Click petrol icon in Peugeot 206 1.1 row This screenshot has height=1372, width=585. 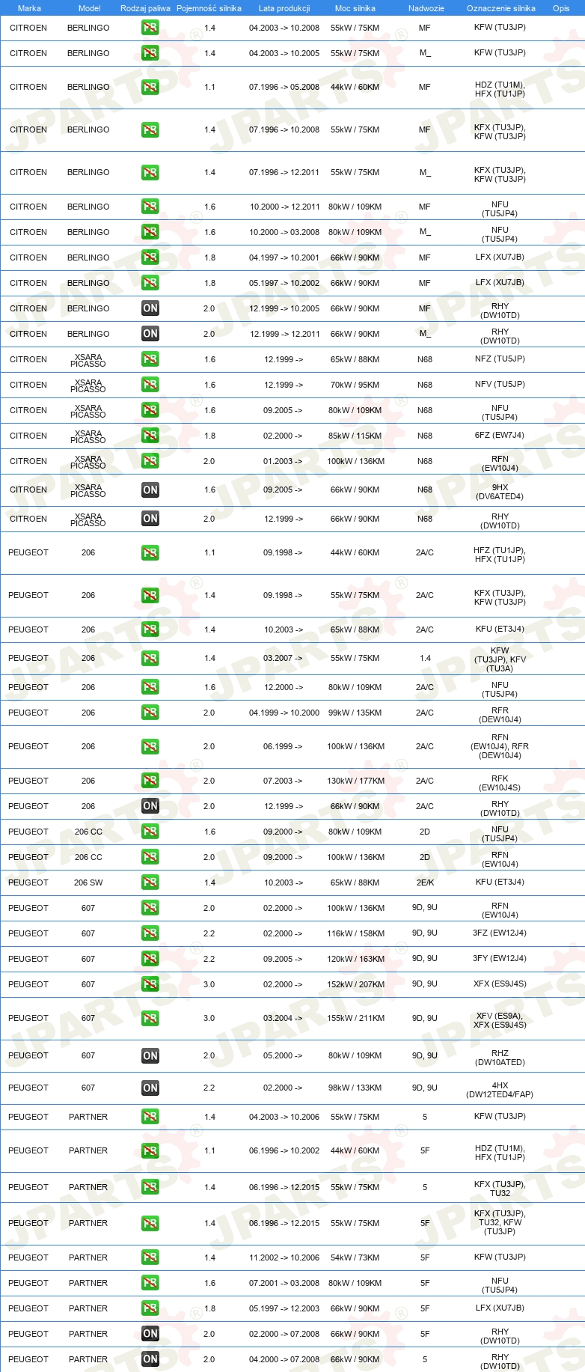pos(150,553)
